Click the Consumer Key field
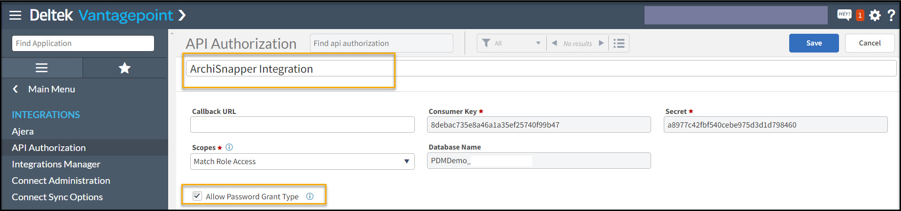The height and width of the screenshot is (211, 901). click(x=539, y=125)
